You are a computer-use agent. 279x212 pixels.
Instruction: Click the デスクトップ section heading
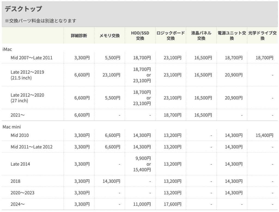click(23, 9)
